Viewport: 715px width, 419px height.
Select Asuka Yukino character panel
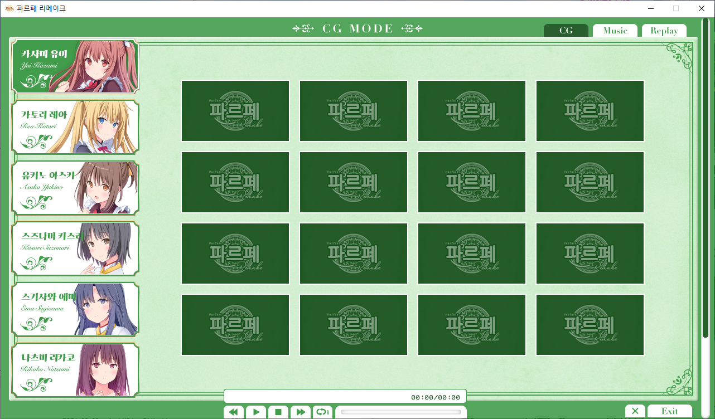pyautogui.click(x=75, y=188)
